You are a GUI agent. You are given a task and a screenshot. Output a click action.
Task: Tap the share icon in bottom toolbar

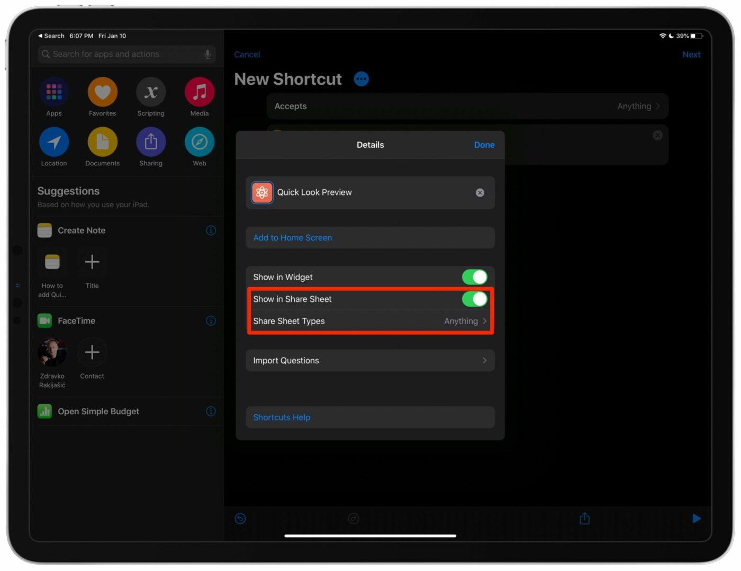pyautogui.click(x=584, y=518)
